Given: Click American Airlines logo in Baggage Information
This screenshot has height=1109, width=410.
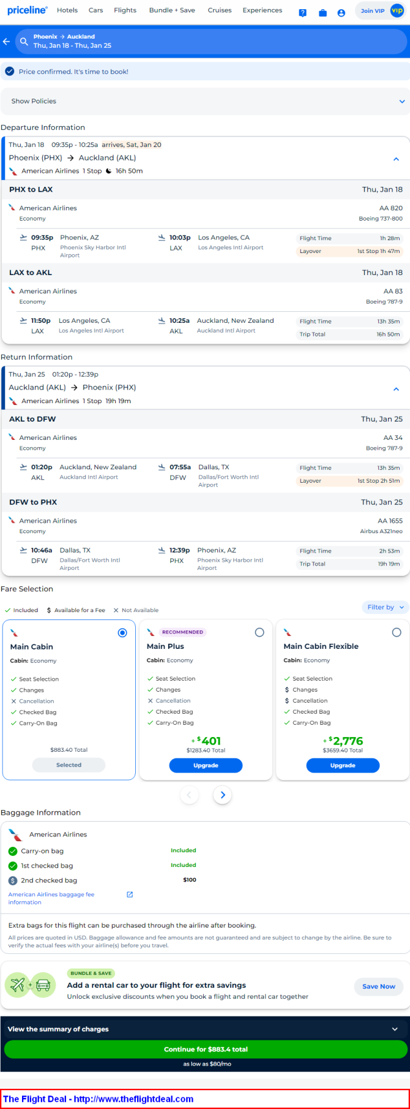Looking at the screenshot, I should pyautogui.click(x=15, y=835).
